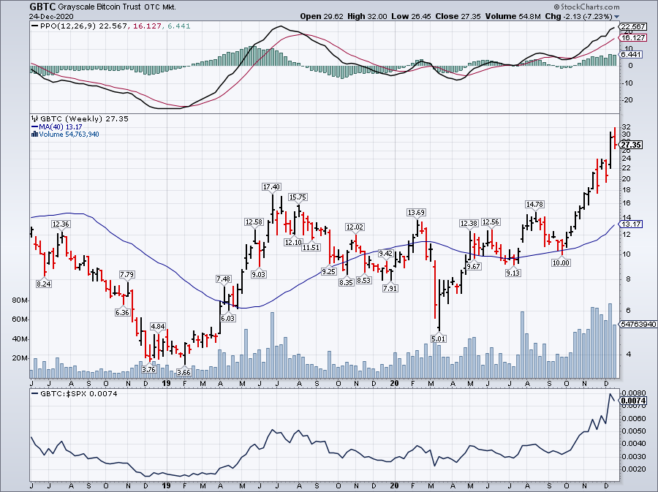The image size is (658, 492).
Task: Click the bold 0.0074 ratio axis marker
Action: coord(633,401)
